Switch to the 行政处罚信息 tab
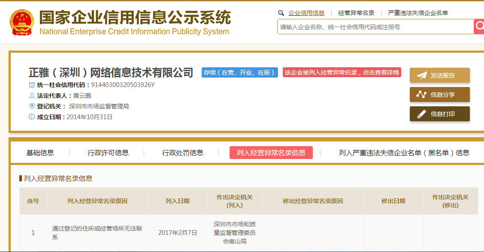Image resolution: width=484 pixels, height=252 pixels. [183, 153]
